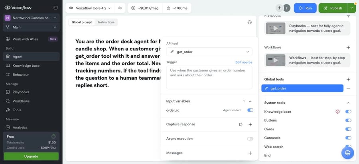Open the Main branch dropdown
Screen dimensions: 359x164
31,27
